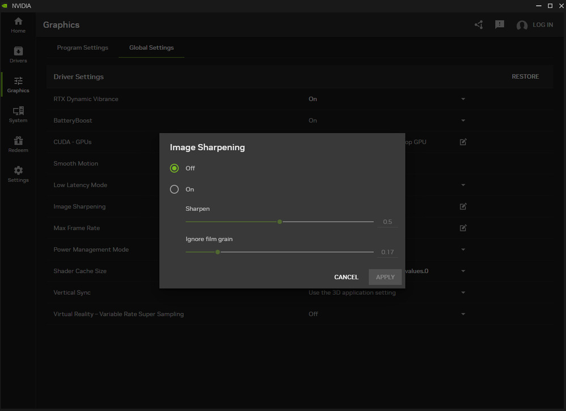The width and height of the screenshot is (566, 411).
Task: Expand Variable Rate Super Sampling dropdown
Action: pyautogui.click(x=463, y=314)
